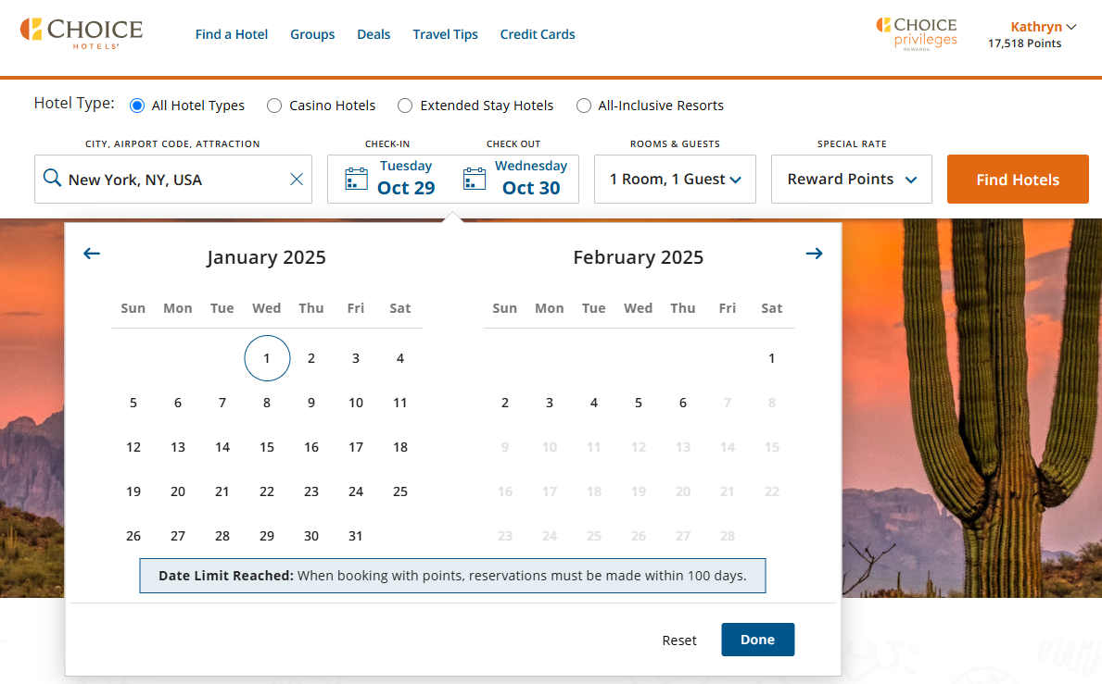The width and height of the screenshot is (1102, 684).
Task: Click the Find Hotels button
Action: pyautogui.click(x=1018, y=179)
